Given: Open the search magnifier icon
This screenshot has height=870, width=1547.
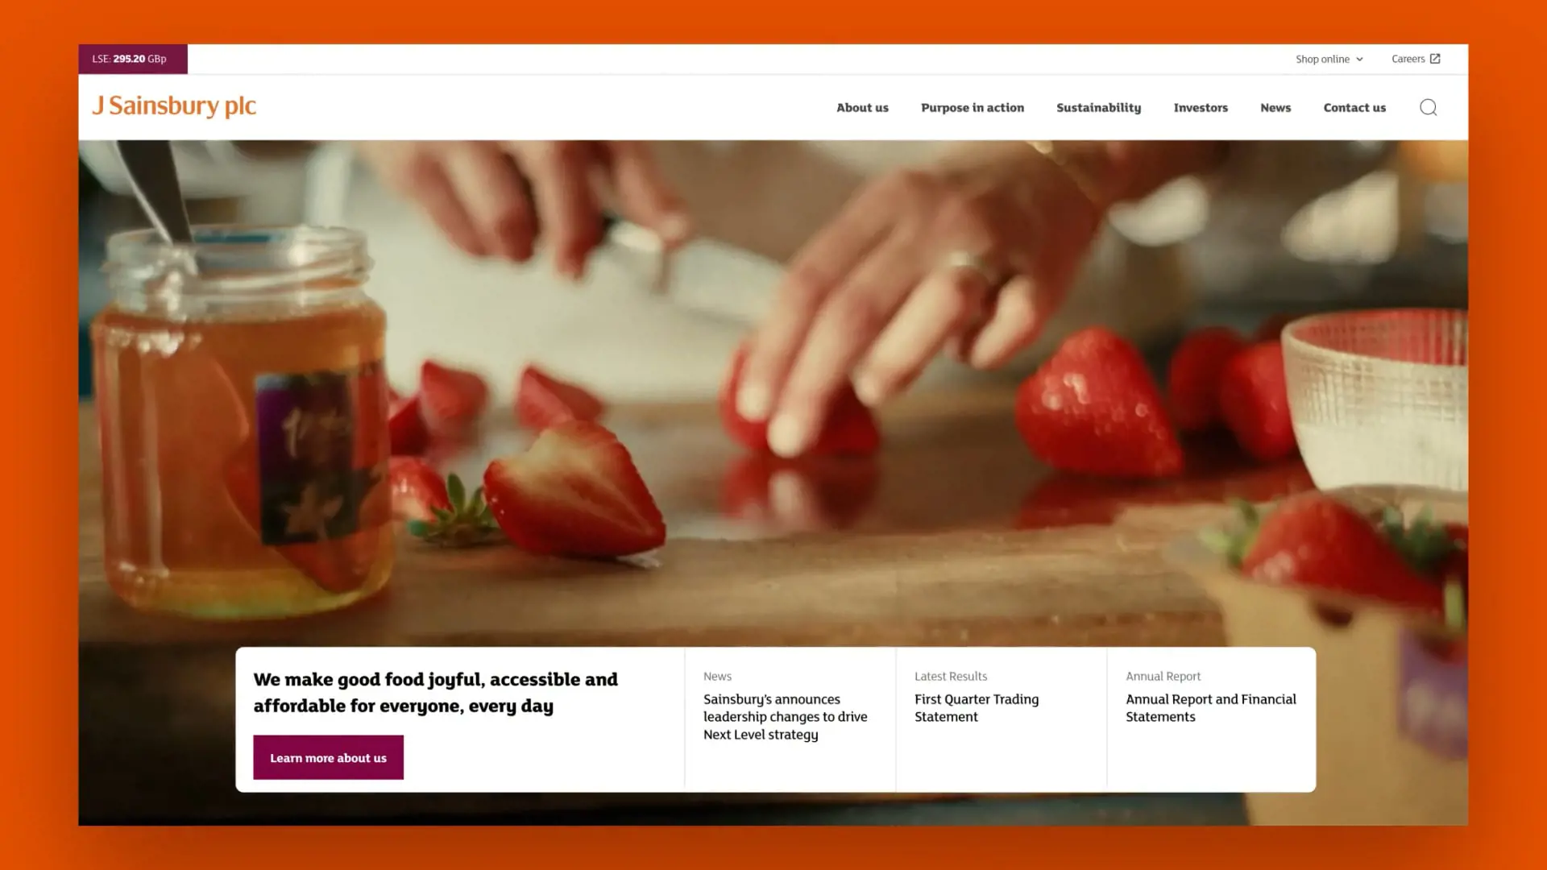Looking at the screenshot, I should (1428, 107).
